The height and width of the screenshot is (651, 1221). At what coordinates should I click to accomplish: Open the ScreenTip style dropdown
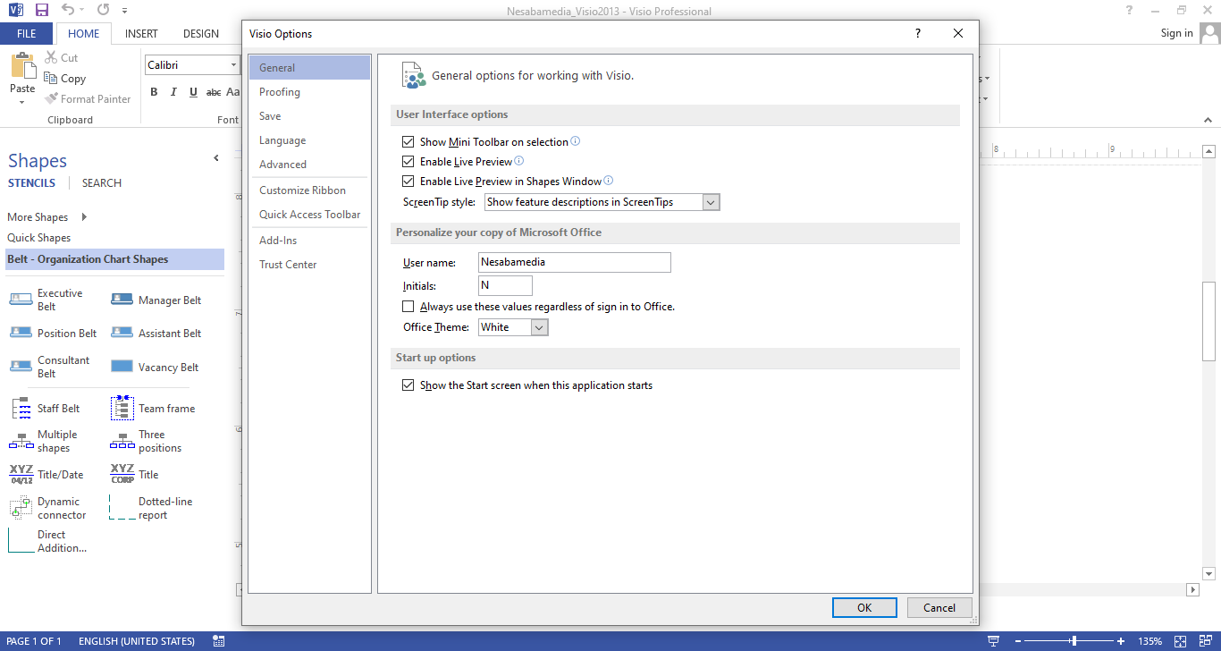(711, 202)
